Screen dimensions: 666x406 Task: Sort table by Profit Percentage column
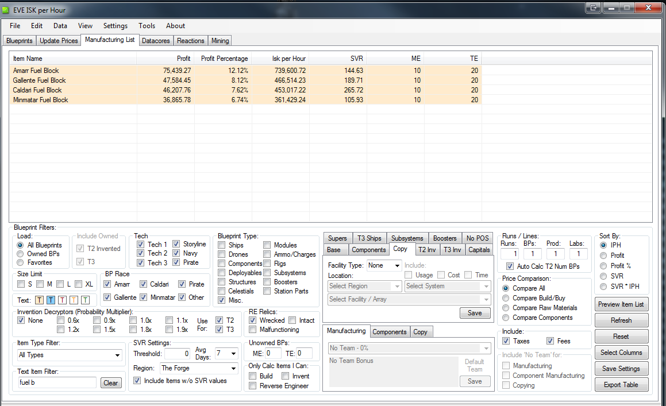[x=223, y=59]
